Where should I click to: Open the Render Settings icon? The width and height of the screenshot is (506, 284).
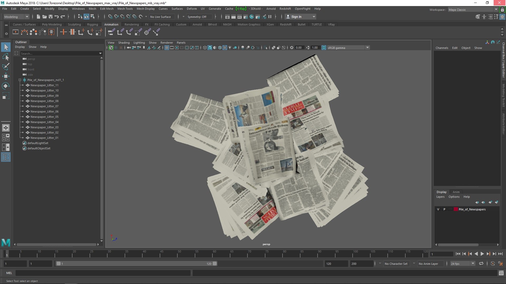point(246,17)
